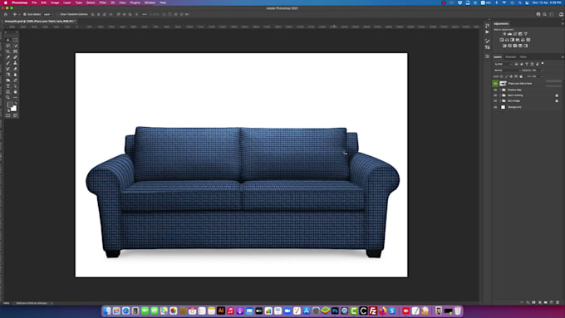
Task: Toggle lock all for the layer
Action: [521, 76]
